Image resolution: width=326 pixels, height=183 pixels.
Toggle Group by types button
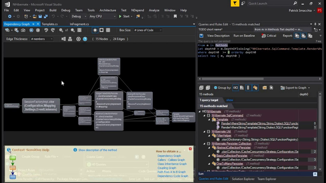(x=248, y=88)
